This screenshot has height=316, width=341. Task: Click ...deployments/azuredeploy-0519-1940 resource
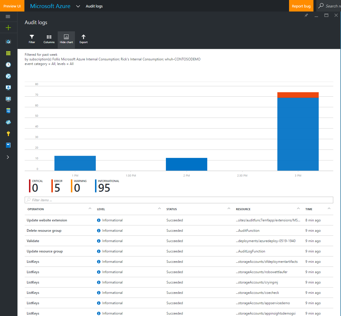(x=266, y=241)
